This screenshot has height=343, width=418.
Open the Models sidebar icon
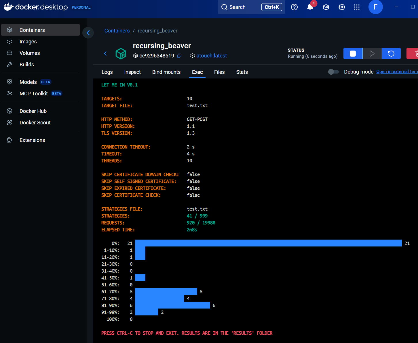9,82
